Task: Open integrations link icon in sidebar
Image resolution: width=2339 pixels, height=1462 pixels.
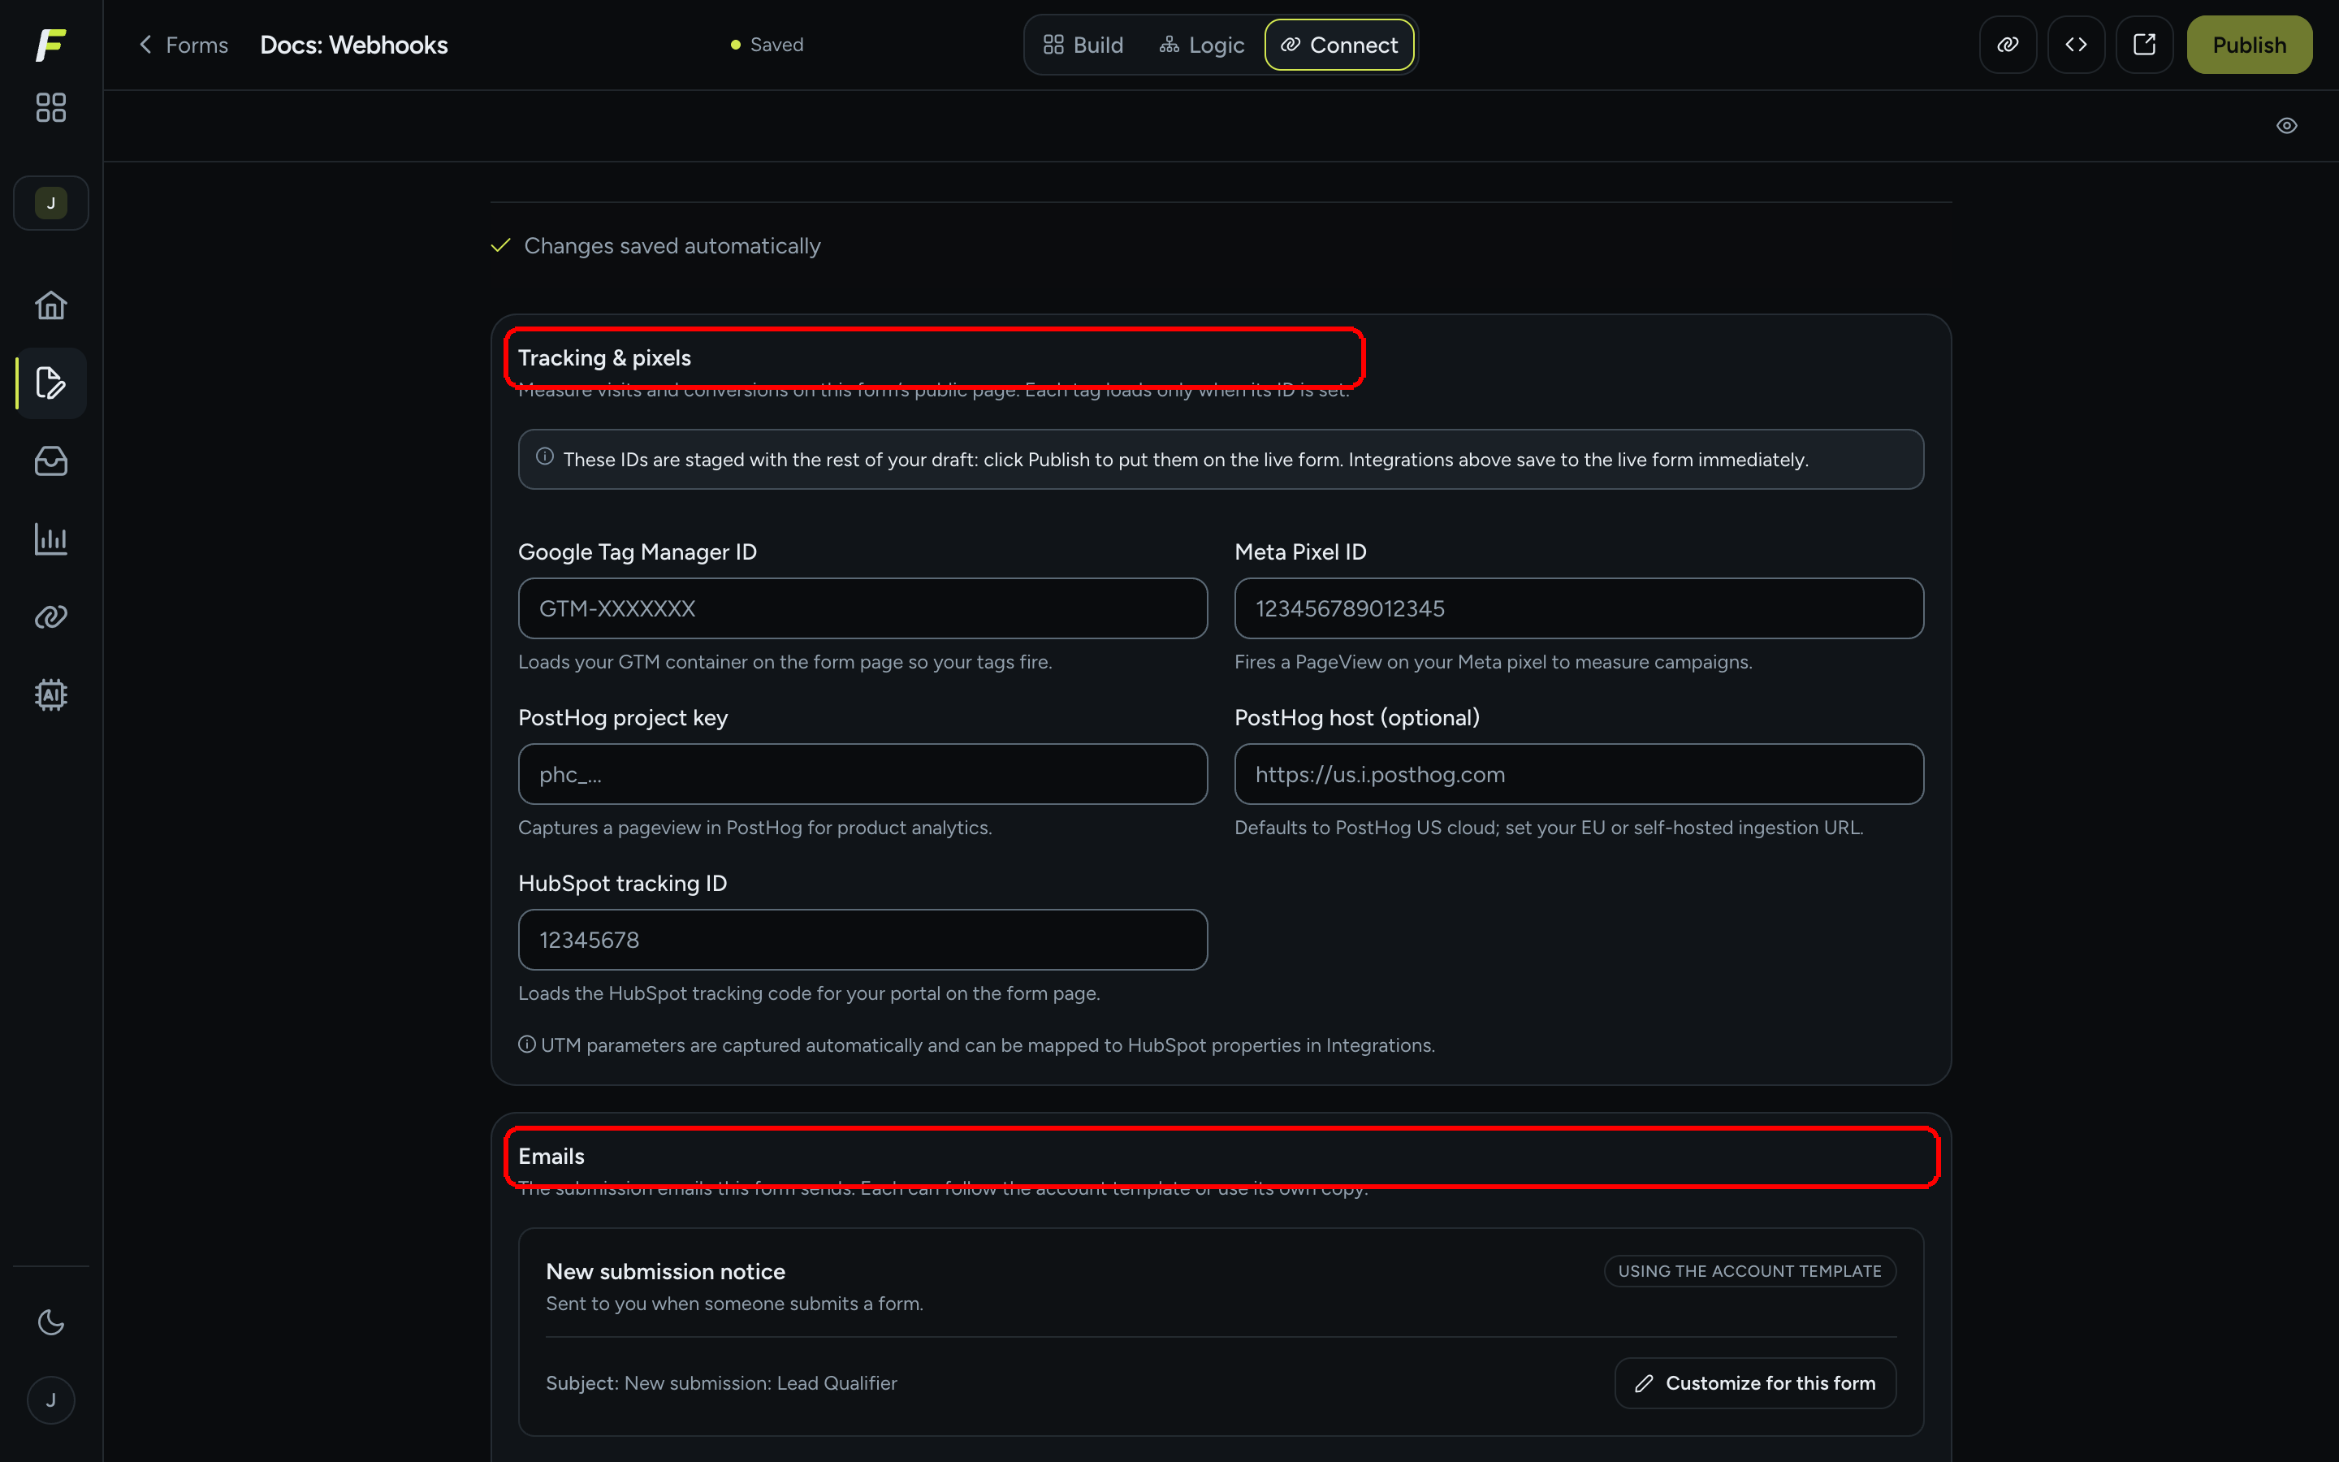Action: click(x=50, y=617)
